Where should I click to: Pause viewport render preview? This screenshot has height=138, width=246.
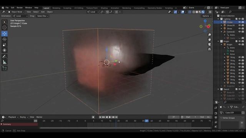tap(210, 12)
